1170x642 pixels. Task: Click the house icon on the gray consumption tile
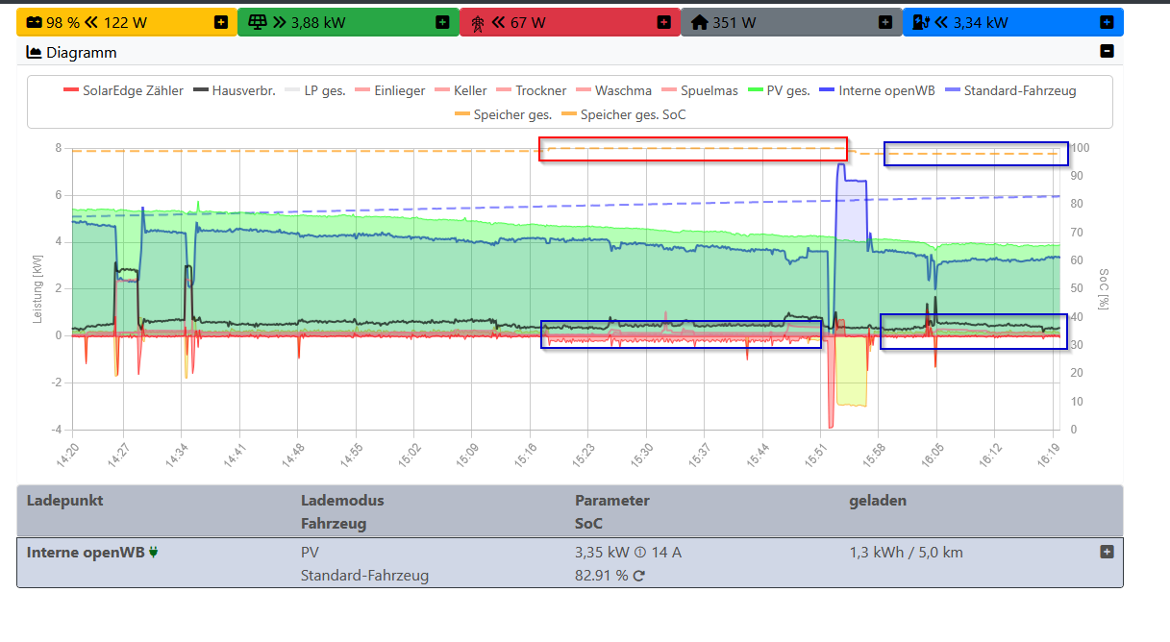[x=699, y=21]
